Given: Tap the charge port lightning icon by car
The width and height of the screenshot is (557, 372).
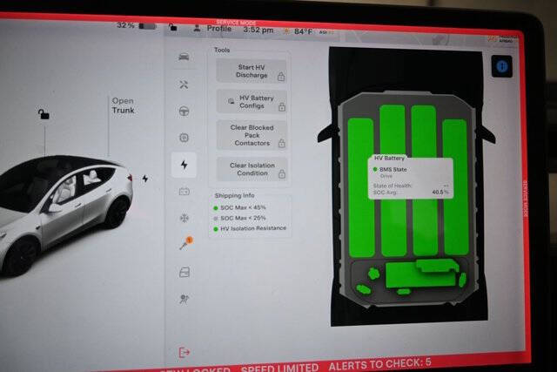Looking at the screenshot, I should (145, 179).
